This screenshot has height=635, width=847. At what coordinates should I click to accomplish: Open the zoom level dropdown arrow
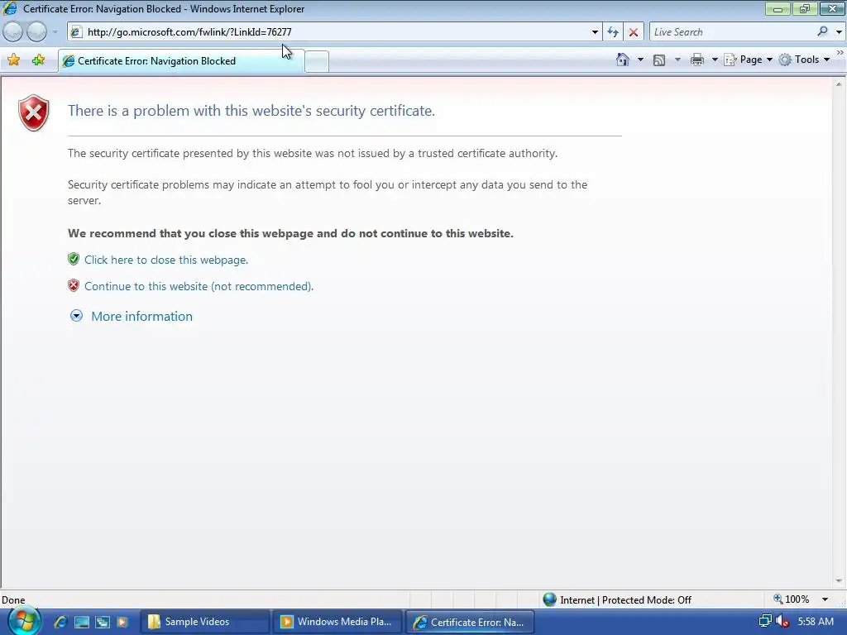click(825, 599)
